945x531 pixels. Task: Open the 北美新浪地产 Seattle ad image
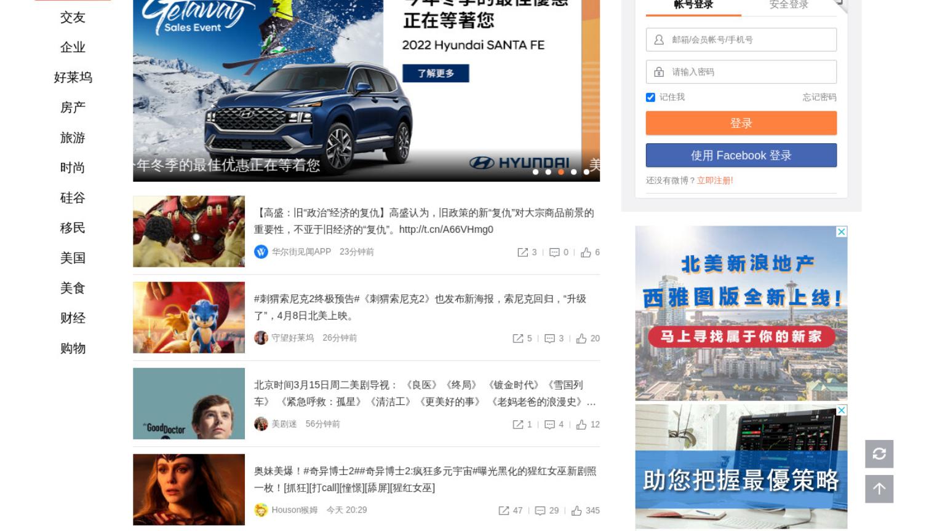tap(741, 313)
